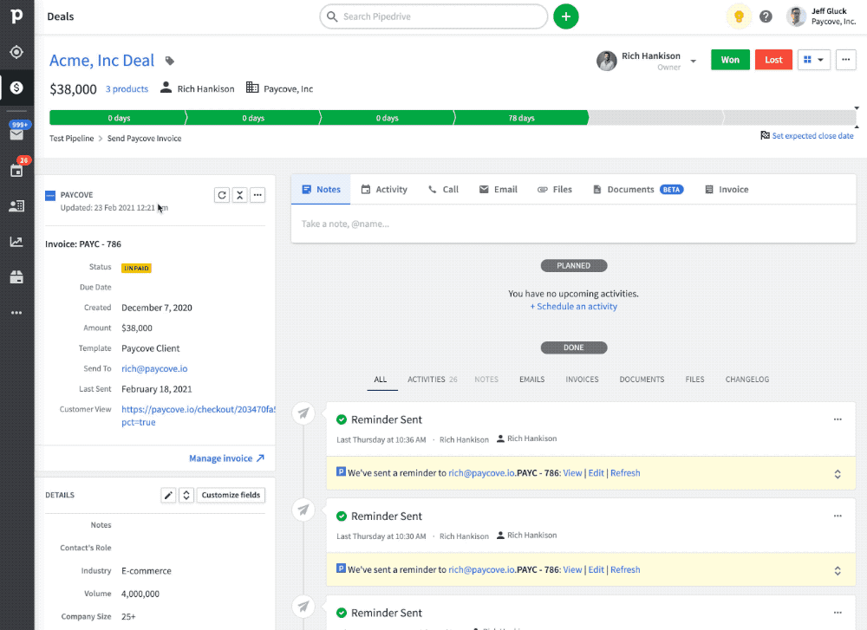Refresh the Paycove panel
This screenshot has width=867, height=630.
pyautogui.click(x=222, y=195)
